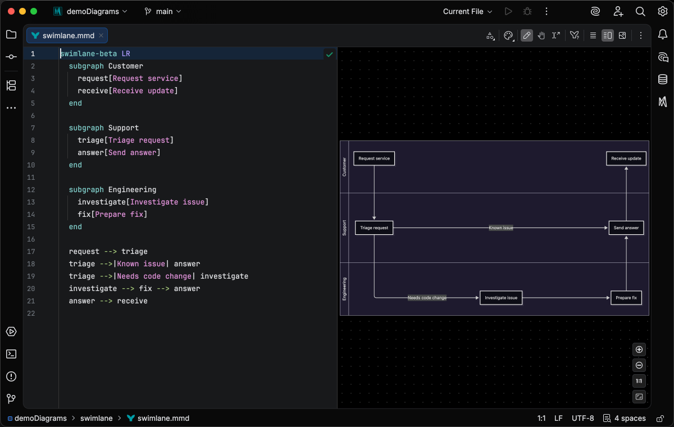674x427 pixels.
Task: Click the Needs code change edge label
Action: click(x=427, y=298)
